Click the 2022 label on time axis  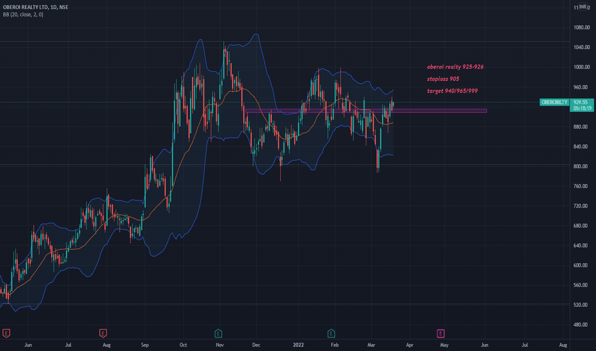coord(299,345)
